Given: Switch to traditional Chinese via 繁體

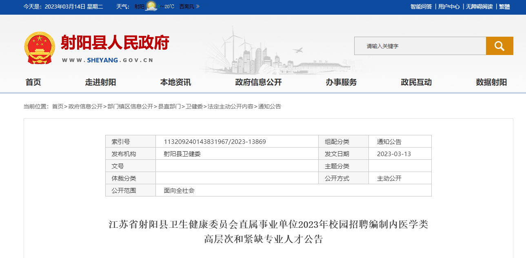Looking at the screenshot, I should pos(504,7).
